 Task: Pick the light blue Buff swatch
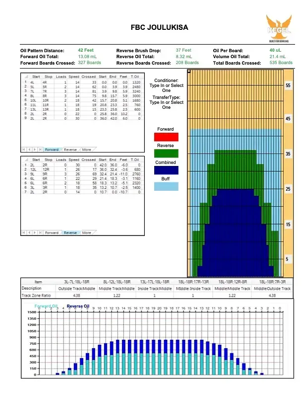166,187
